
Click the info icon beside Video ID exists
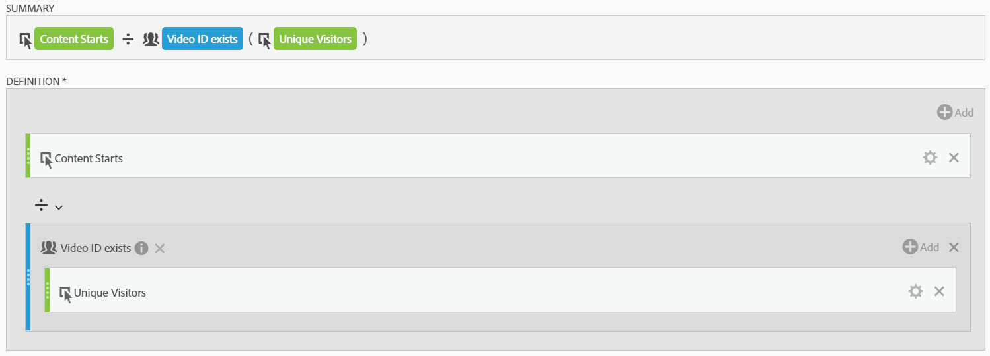click(x=141, y=249)
